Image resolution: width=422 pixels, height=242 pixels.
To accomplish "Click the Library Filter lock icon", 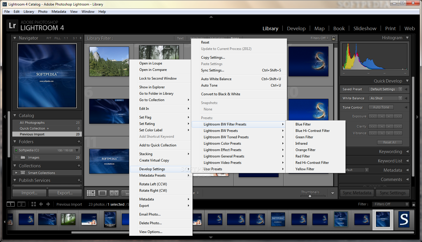I will pyautogui.click(x=333, y=38).
